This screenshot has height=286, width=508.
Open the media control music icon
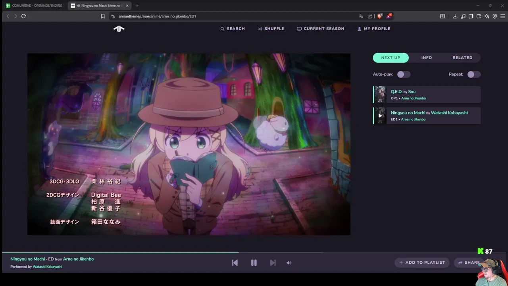point(463,16)
